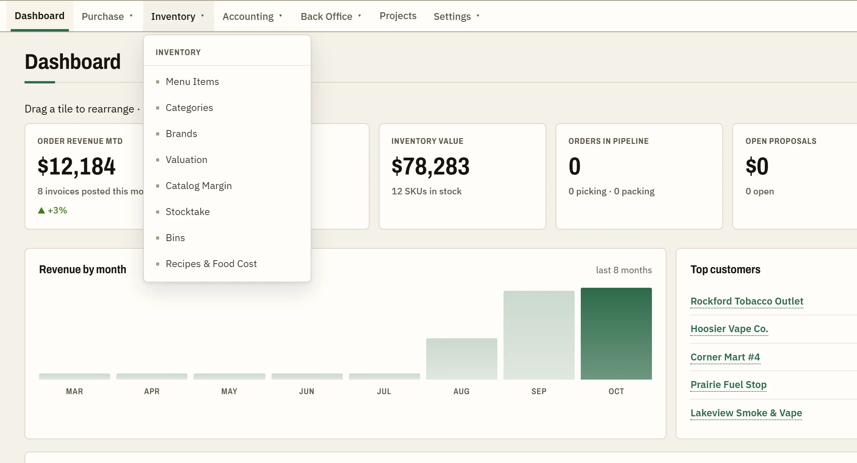Screen dimensions: 857x463
Task: Click the OCT revenue bar
Action: [616, 334]
